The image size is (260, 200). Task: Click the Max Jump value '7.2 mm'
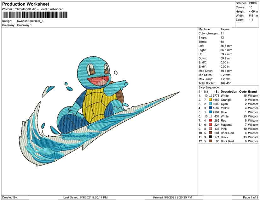click(x=226, y=79)
